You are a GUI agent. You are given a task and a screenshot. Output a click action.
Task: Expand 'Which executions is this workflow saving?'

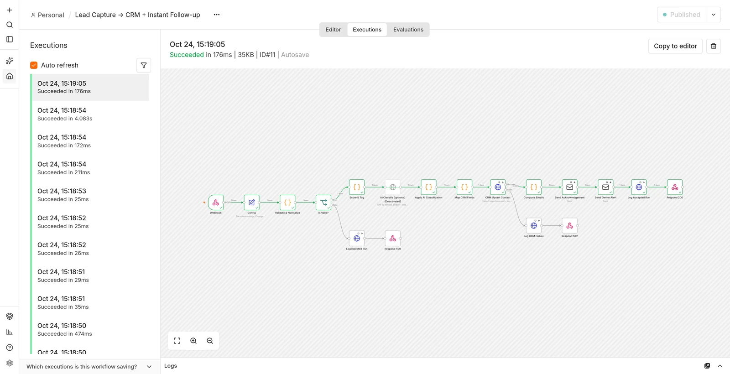coord(89,367)
